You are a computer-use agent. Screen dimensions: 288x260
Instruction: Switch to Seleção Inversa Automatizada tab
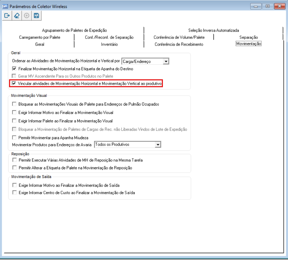(x=214, y=30)
